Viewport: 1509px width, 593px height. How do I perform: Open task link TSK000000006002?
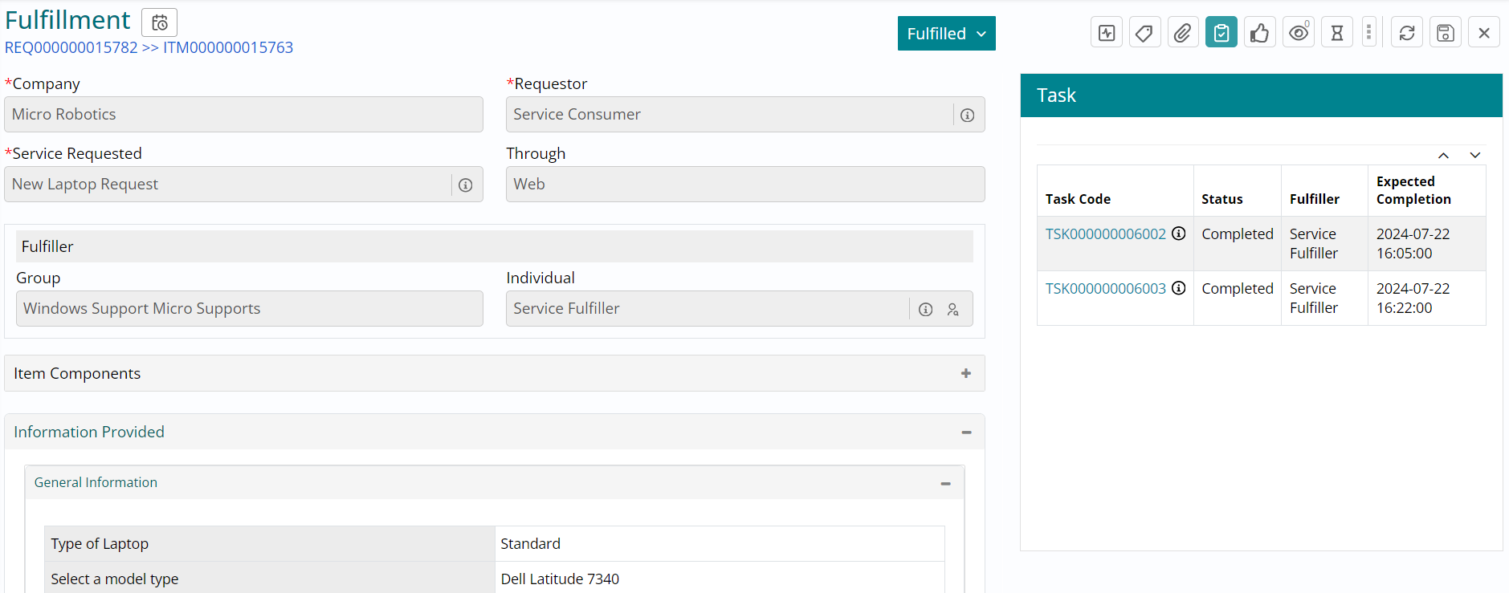point(1105,234)
